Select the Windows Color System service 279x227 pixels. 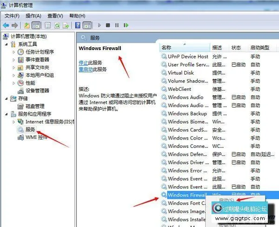pos(219,138)
